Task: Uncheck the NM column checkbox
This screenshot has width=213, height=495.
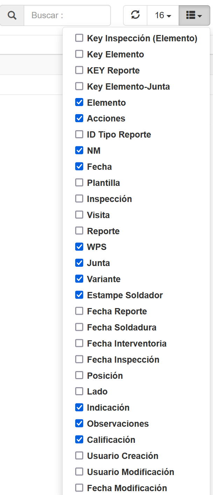Action: [x=79, y=151]
